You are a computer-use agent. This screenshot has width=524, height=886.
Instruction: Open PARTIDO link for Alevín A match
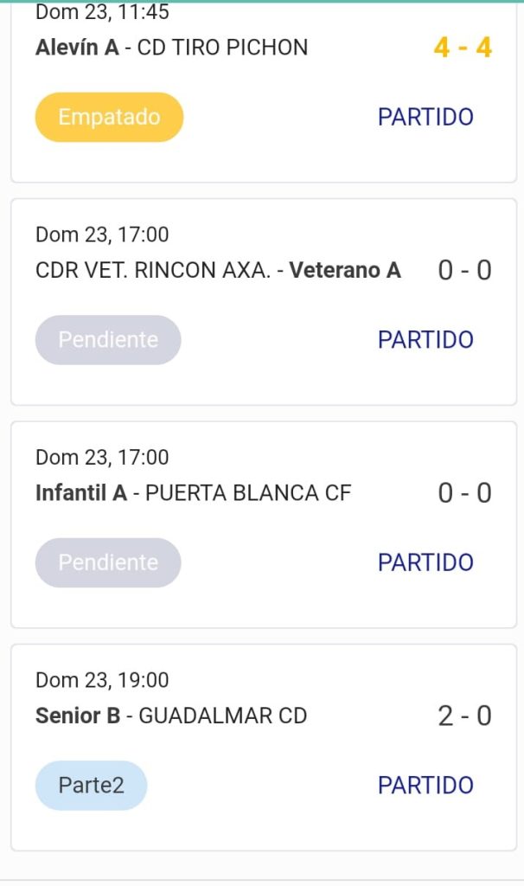425,117
